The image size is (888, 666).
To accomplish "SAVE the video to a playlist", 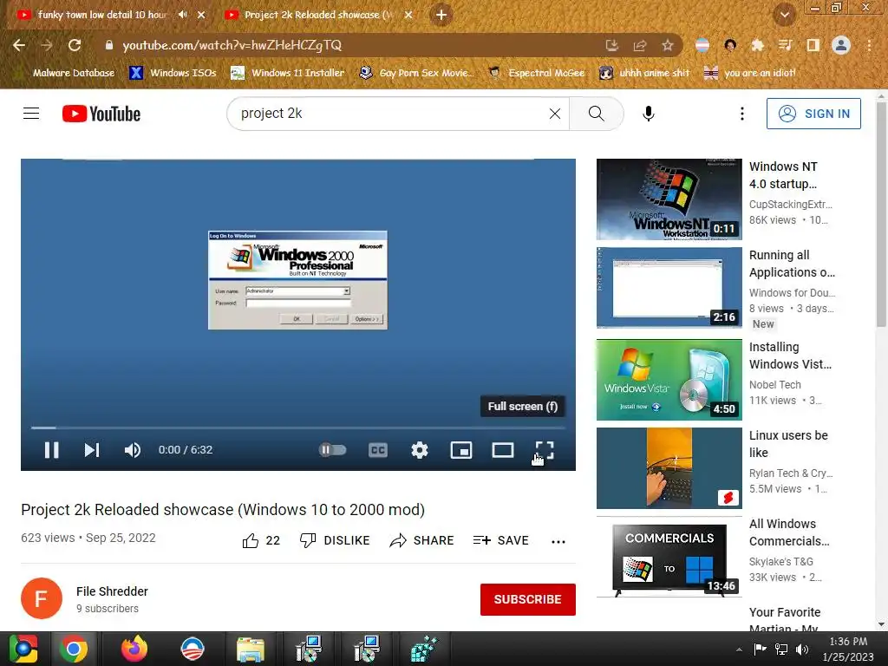I will click(501, 541).
